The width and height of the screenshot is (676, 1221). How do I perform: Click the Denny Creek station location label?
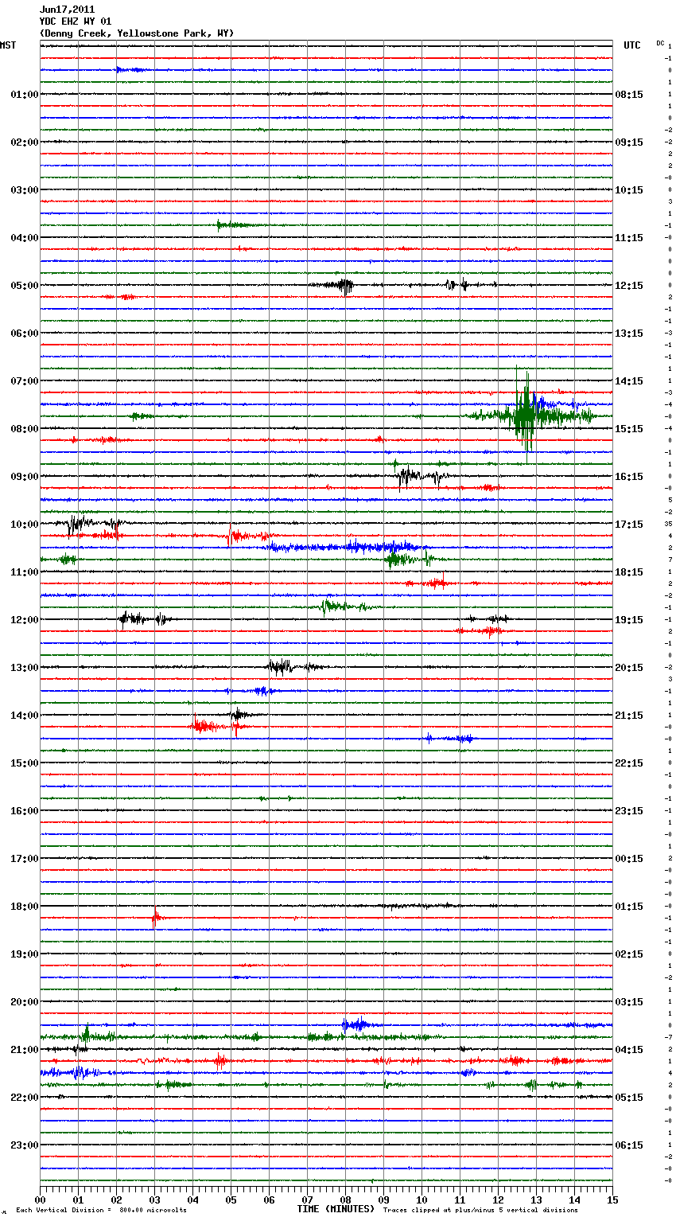coord(137,33)
